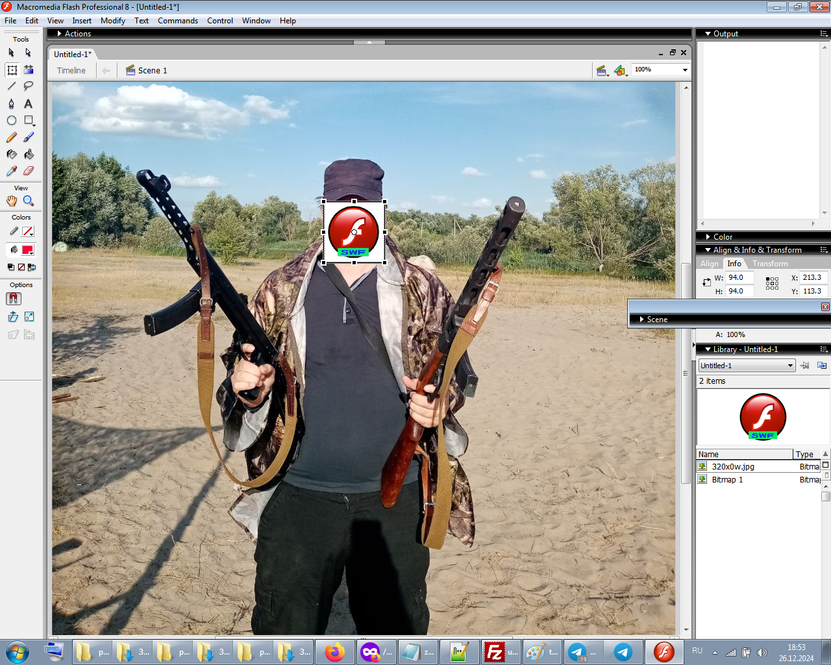Image resolution: width=831 pixels, height=665 pixels.
Task: Open the Edit Symbols button in edit bar
Action: pos(621,71)
